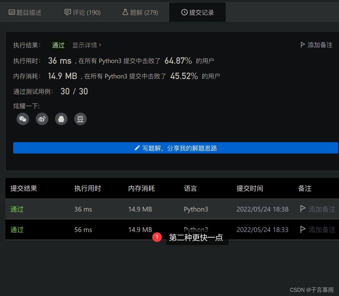Click the 2022/05/24 18:38 timestamp
Viewport: 339px width, 296px height.
[263, 209]
